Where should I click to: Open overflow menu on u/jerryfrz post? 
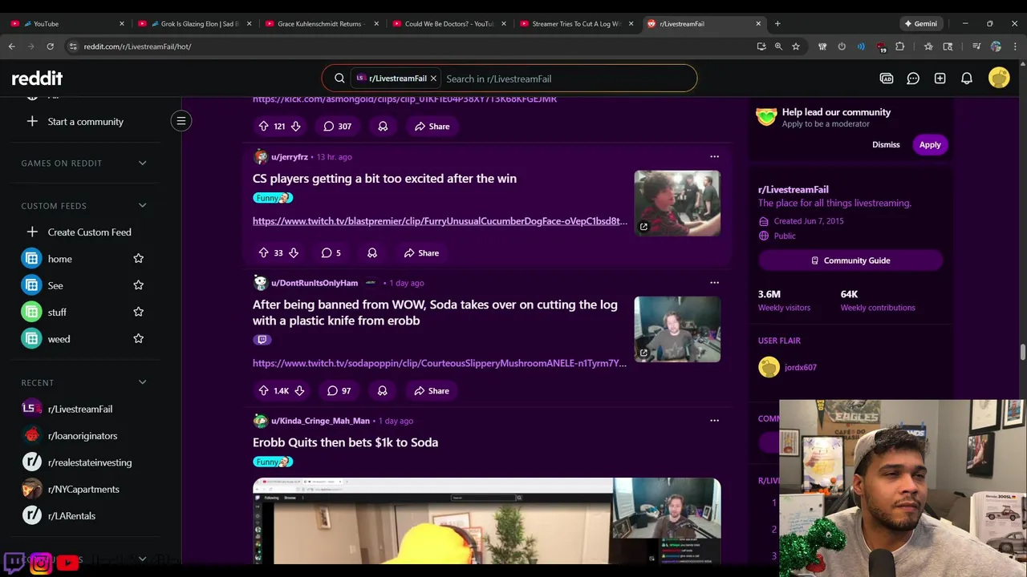[x=714, y=157]
